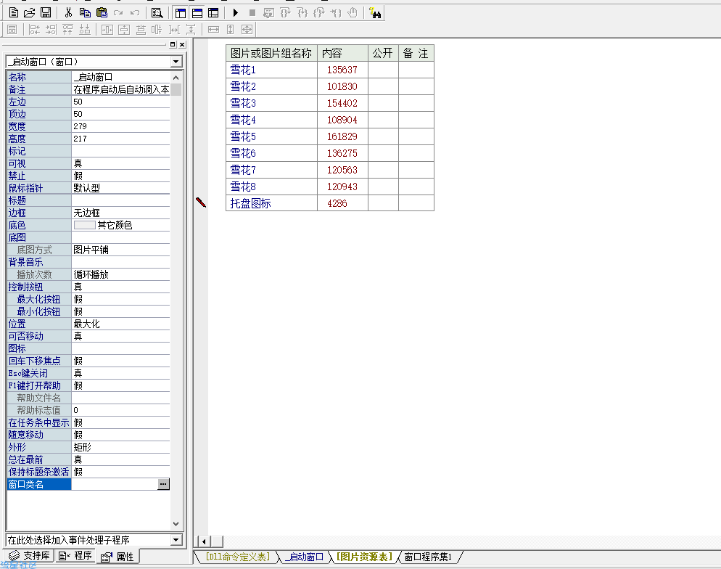Click the ellipsis button beside 窗口类名

pos(163,484)
